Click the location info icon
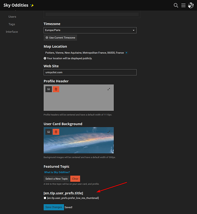This screenshot has width=197, height=214. 45,58
